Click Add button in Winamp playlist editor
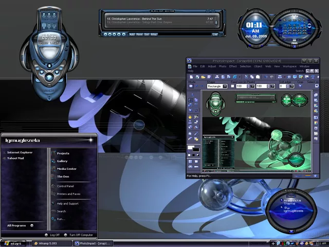Viewport: 329px width, 247px height. 132,34
